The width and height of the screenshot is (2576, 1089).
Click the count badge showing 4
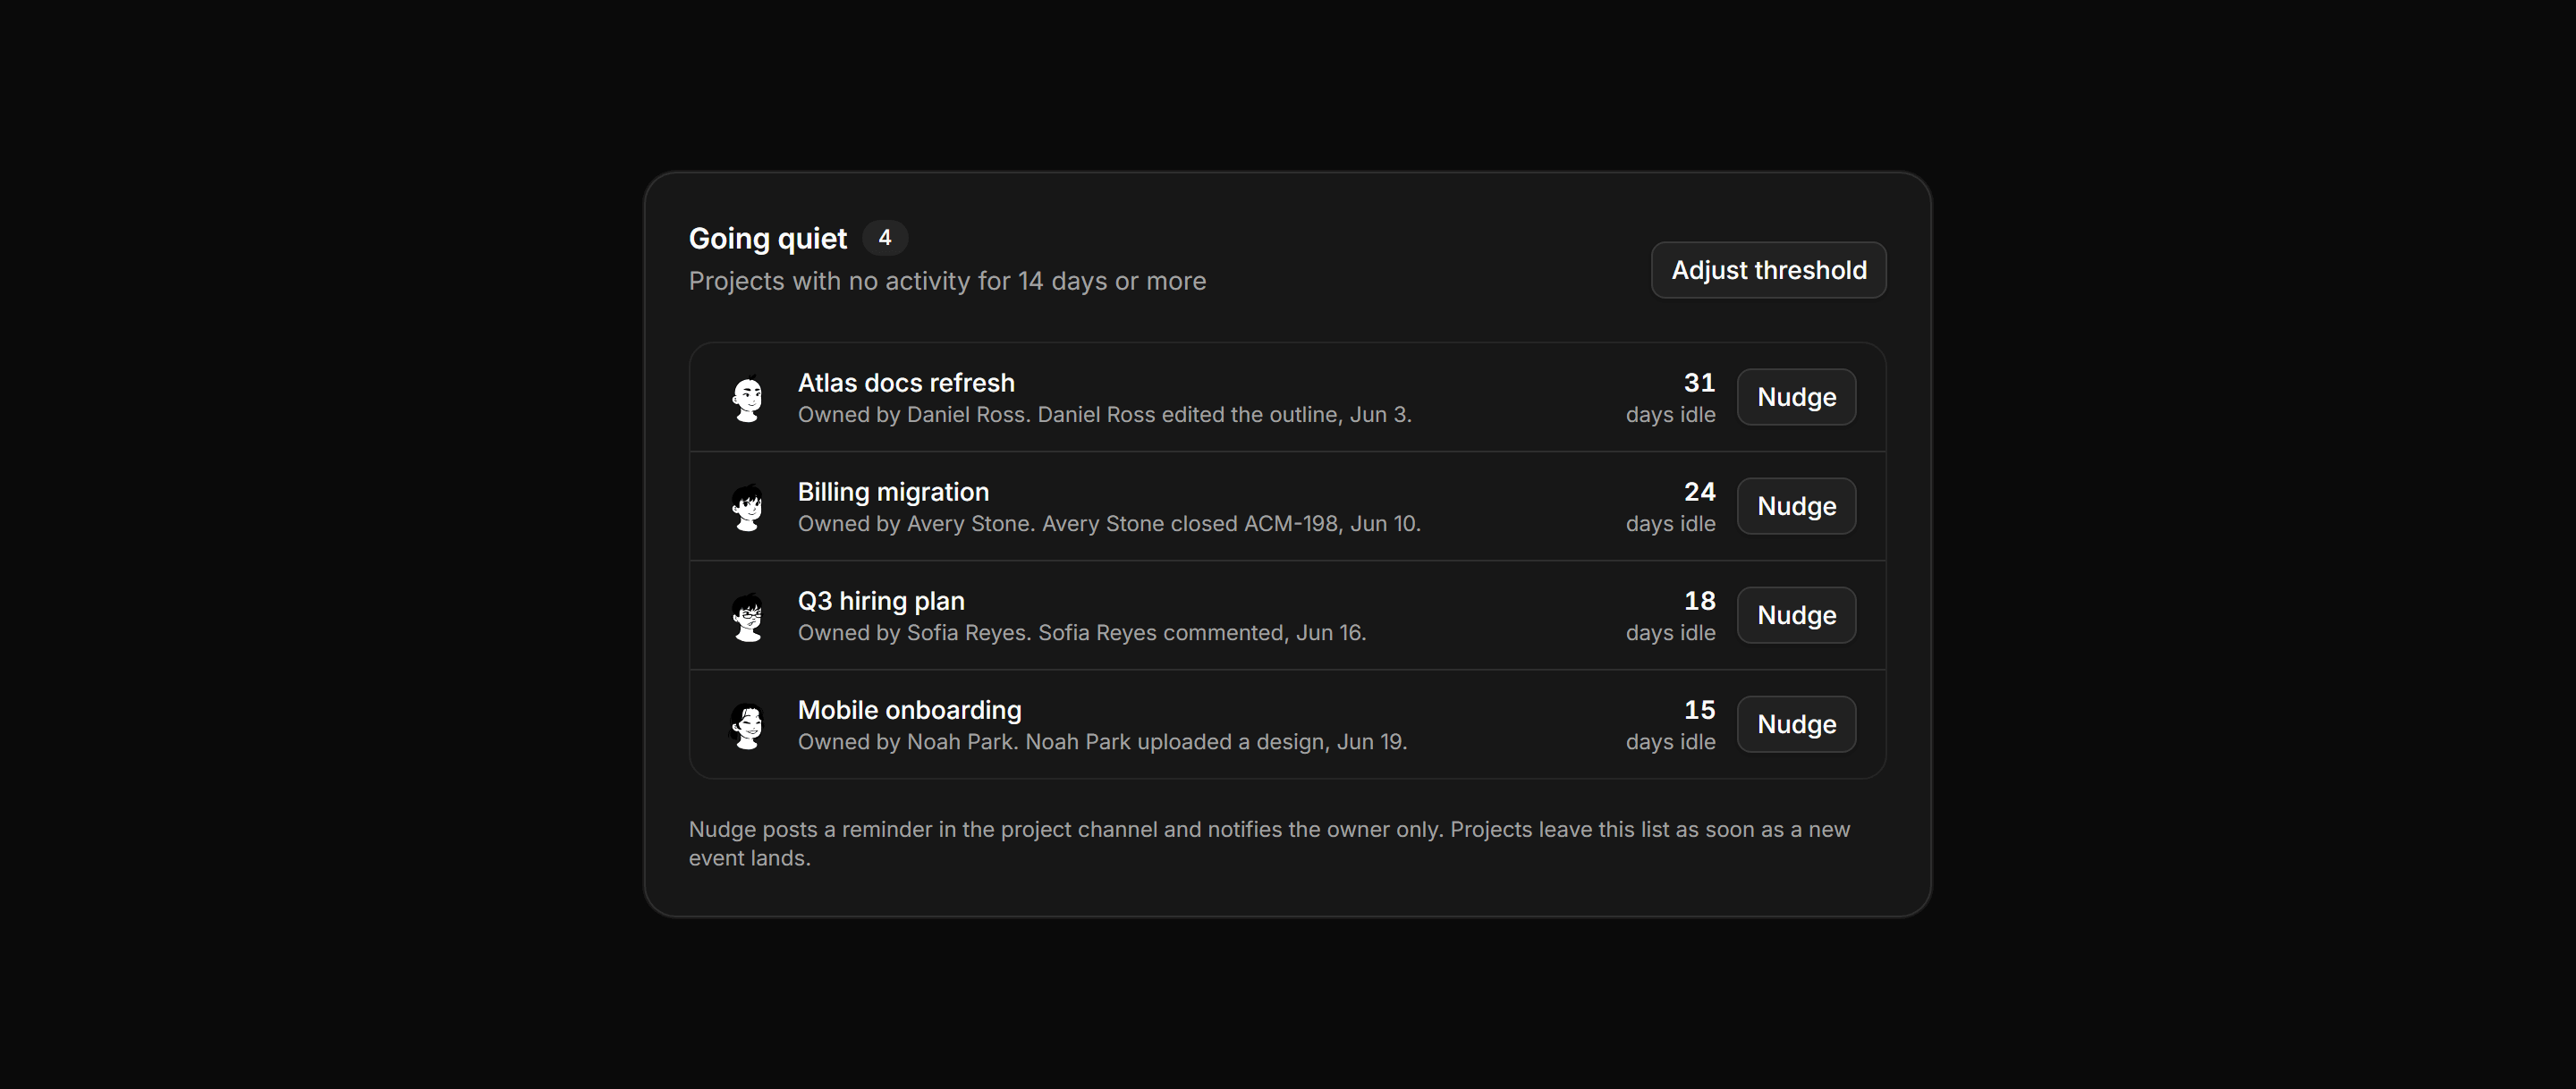click(884, 238)
